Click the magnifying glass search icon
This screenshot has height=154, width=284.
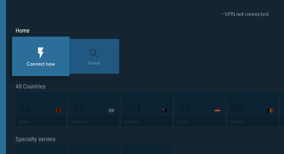click(94, 53)
